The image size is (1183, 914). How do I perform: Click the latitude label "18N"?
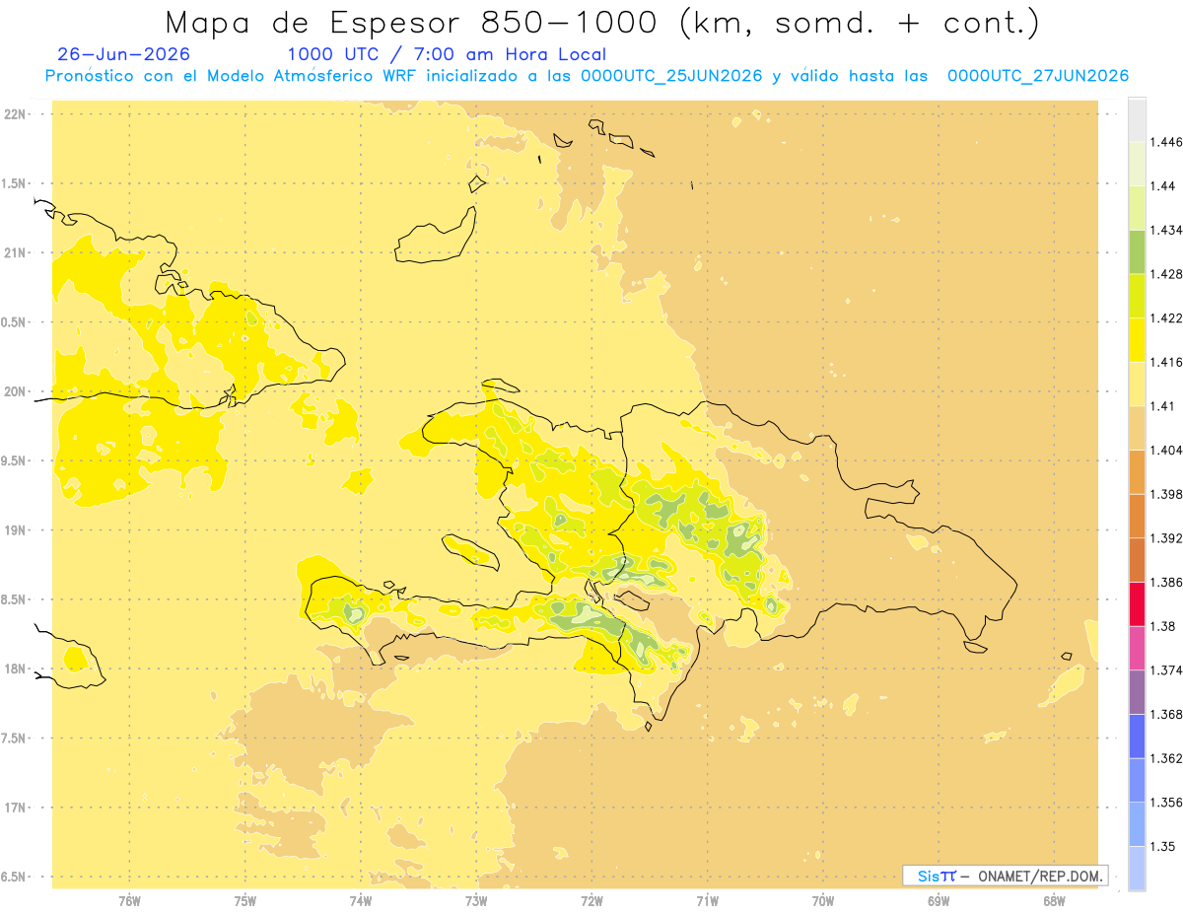pos(15,669)
